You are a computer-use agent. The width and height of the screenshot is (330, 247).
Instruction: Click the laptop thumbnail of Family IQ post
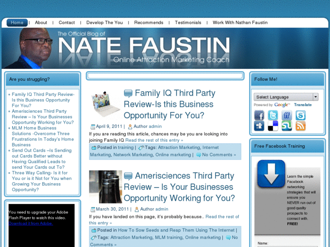coord(105,104)
